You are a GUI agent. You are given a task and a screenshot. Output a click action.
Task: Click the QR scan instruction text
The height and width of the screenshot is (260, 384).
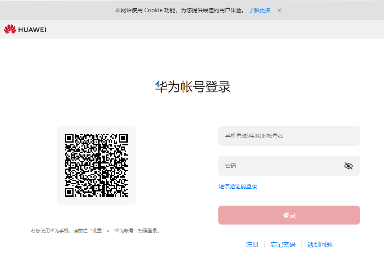pyautogui.click(x=96, y=231)
